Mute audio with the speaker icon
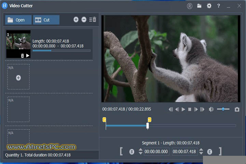This screenshot has width=246, height=164. [211, 109]
